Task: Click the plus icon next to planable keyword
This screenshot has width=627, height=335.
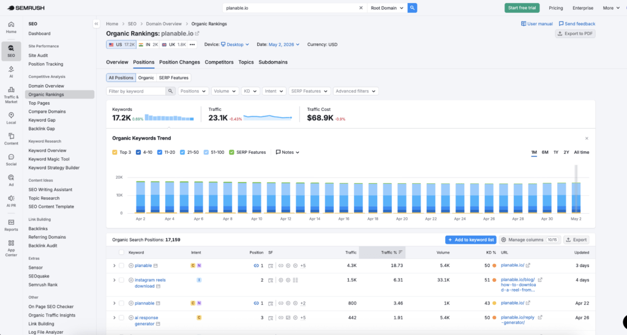Action: [131, 265]
